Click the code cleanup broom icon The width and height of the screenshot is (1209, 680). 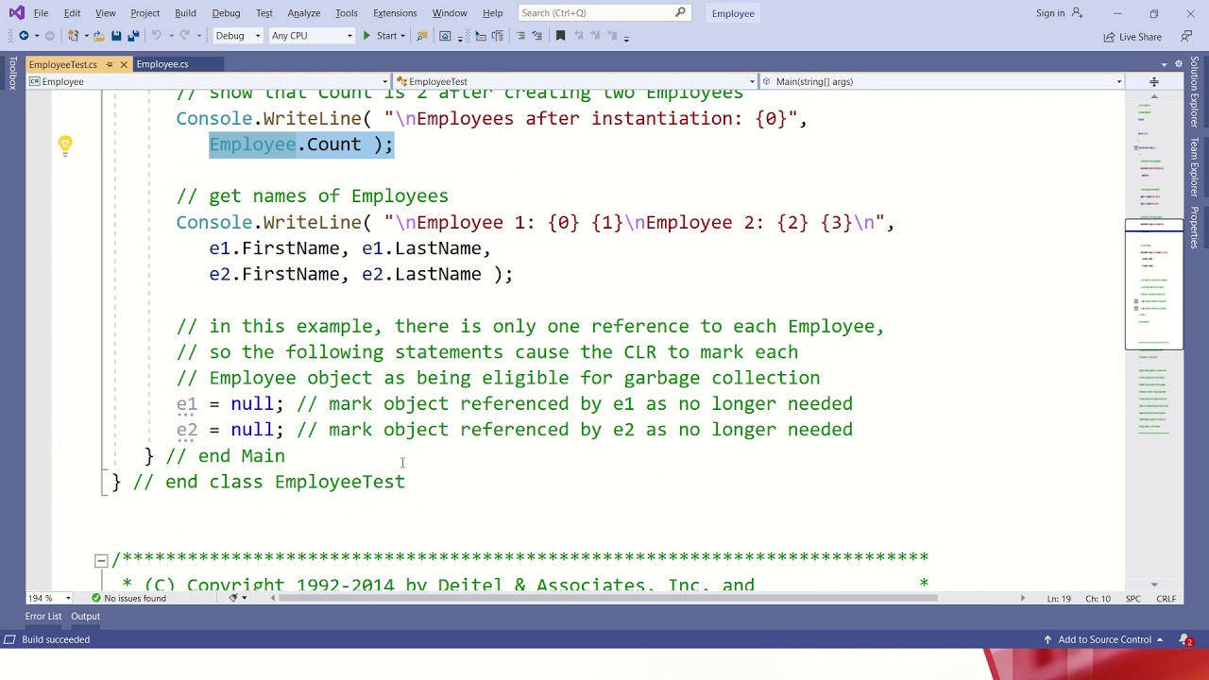(x=233, y=598)
